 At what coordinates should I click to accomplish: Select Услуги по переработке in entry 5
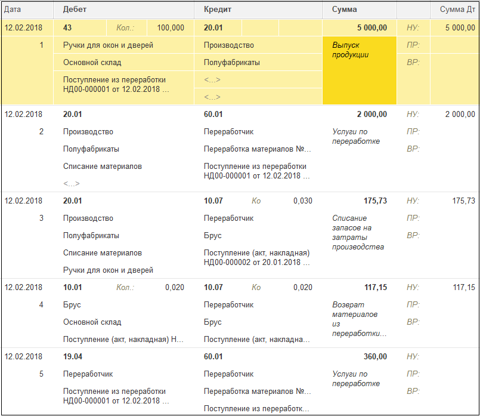click(356, 378)
